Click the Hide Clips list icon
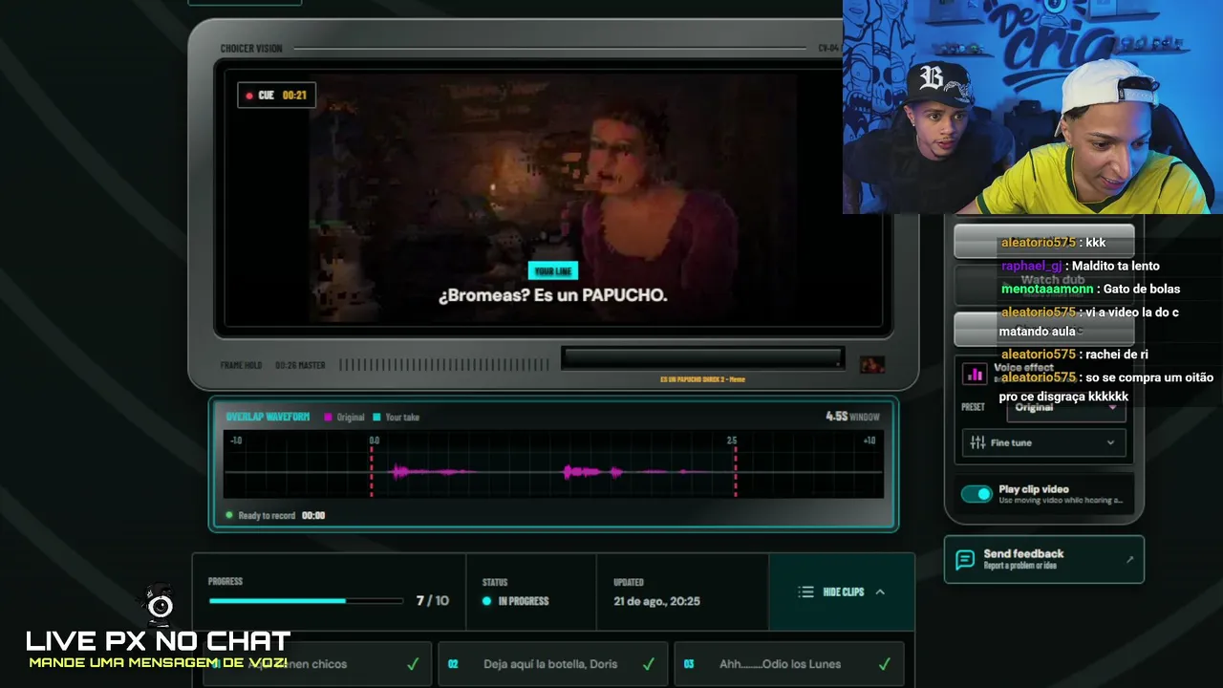This screenshot has width=1223, height=688. [x=805, y=591]
